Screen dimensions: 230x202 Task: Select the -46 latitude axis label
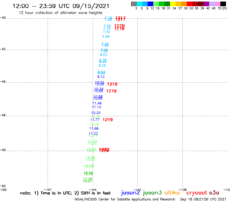[3, 115]
